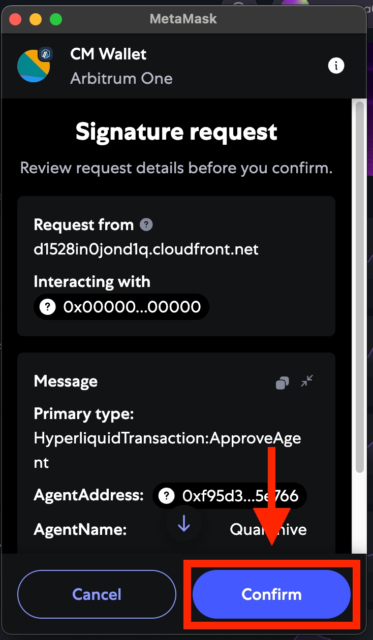The width and height of the screenshot is (373, 640).
Task: Open the 0x00000...00000 interacting address
Action: click(131, 307)
